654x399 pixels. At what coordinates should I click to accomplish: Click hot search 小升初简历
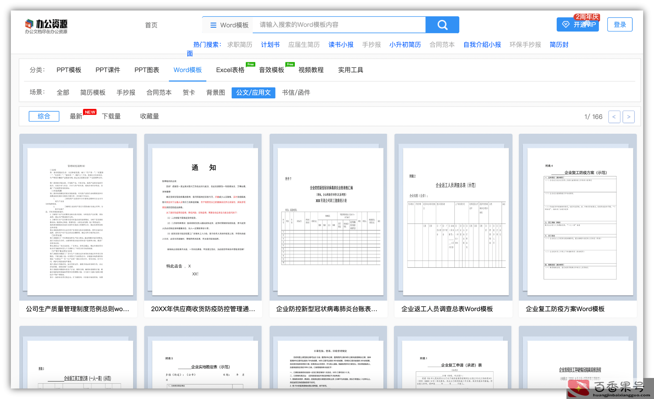point(405,45)
